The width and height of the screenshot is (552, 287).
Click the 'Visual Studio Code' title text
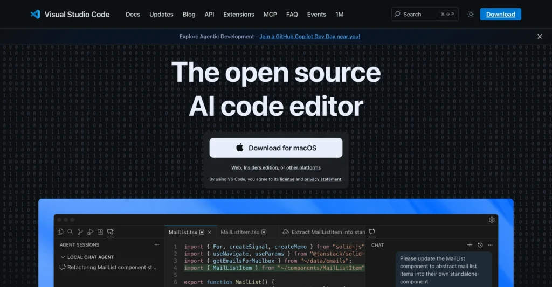point(77,15)
